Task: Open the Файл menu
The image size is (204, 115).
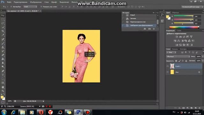Action: pos(9,2)
